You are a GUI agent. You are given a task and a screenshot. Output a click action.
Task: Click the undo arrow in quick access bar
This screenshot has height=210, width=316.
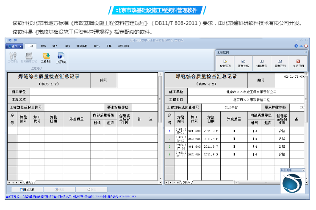(x=10, y=40)
